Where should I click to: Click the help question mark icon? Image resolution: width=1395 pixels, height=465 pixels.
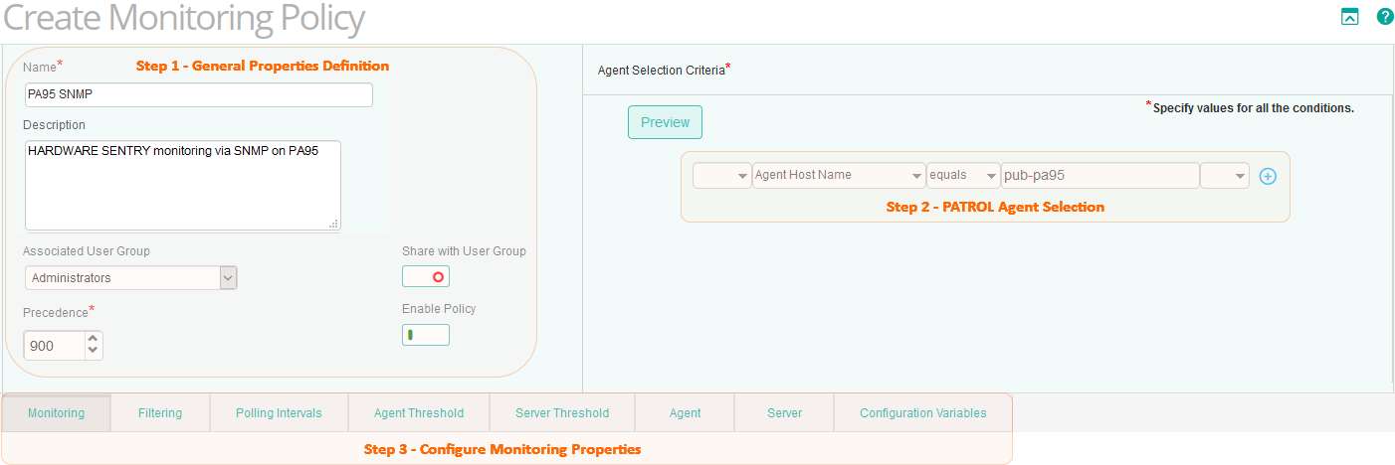coord(1384,16)
